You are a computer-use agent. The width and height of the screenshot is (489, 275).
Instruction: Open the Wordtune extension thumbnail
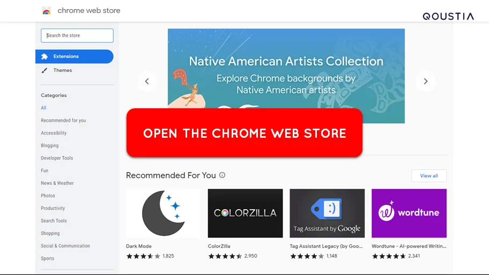[409, 213]
